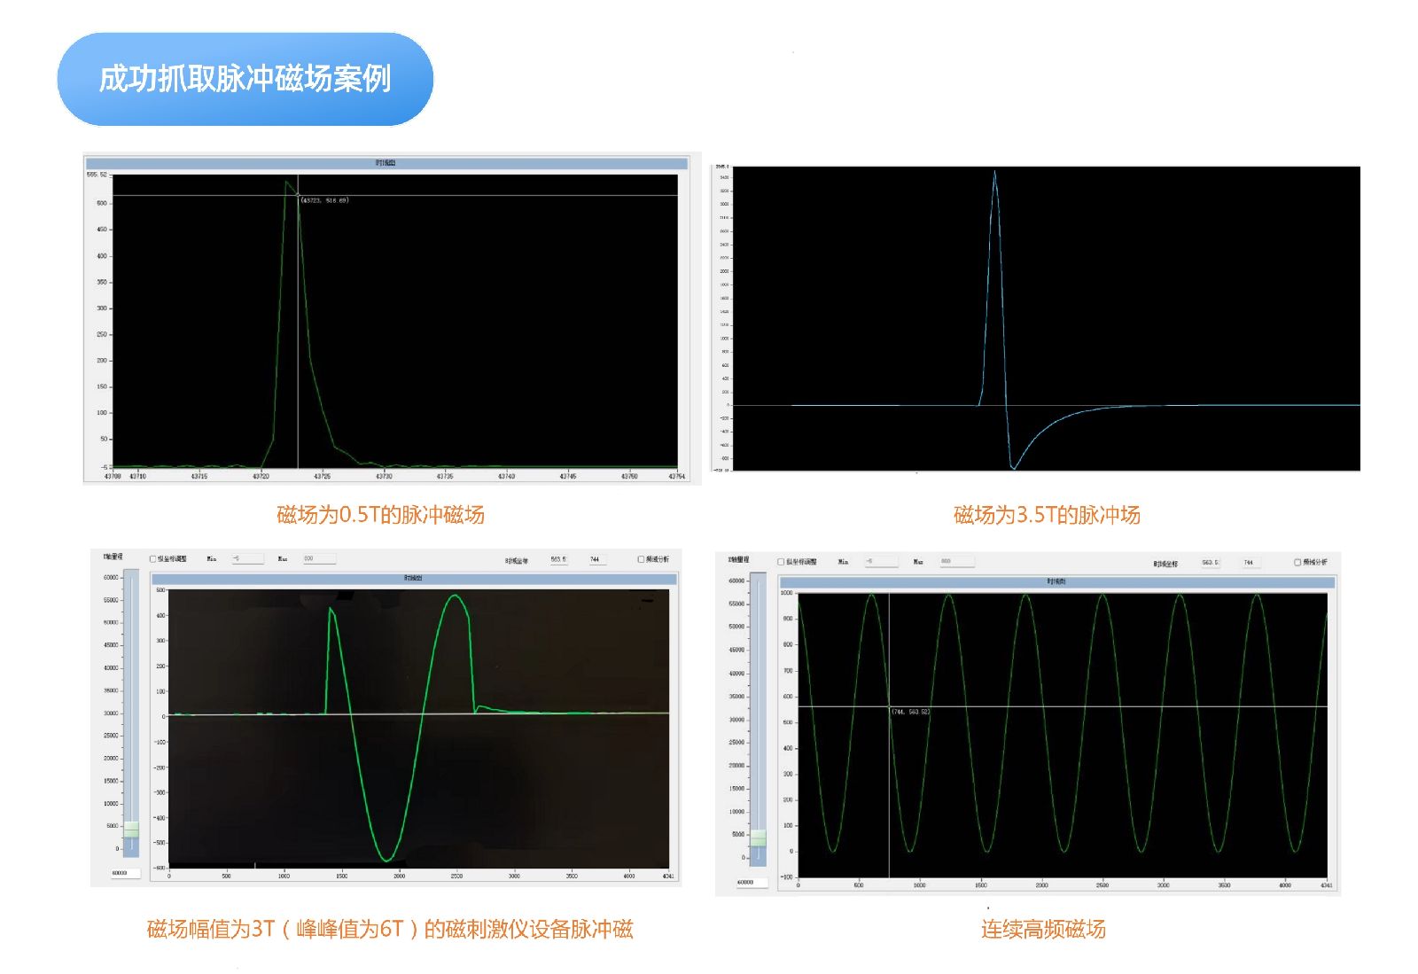Image resolution: width=1418 pixels, height=974 pixels.
Task: Click the 744 coordinate field above the sine-wave chart
Action: (x=1250, y=563)
